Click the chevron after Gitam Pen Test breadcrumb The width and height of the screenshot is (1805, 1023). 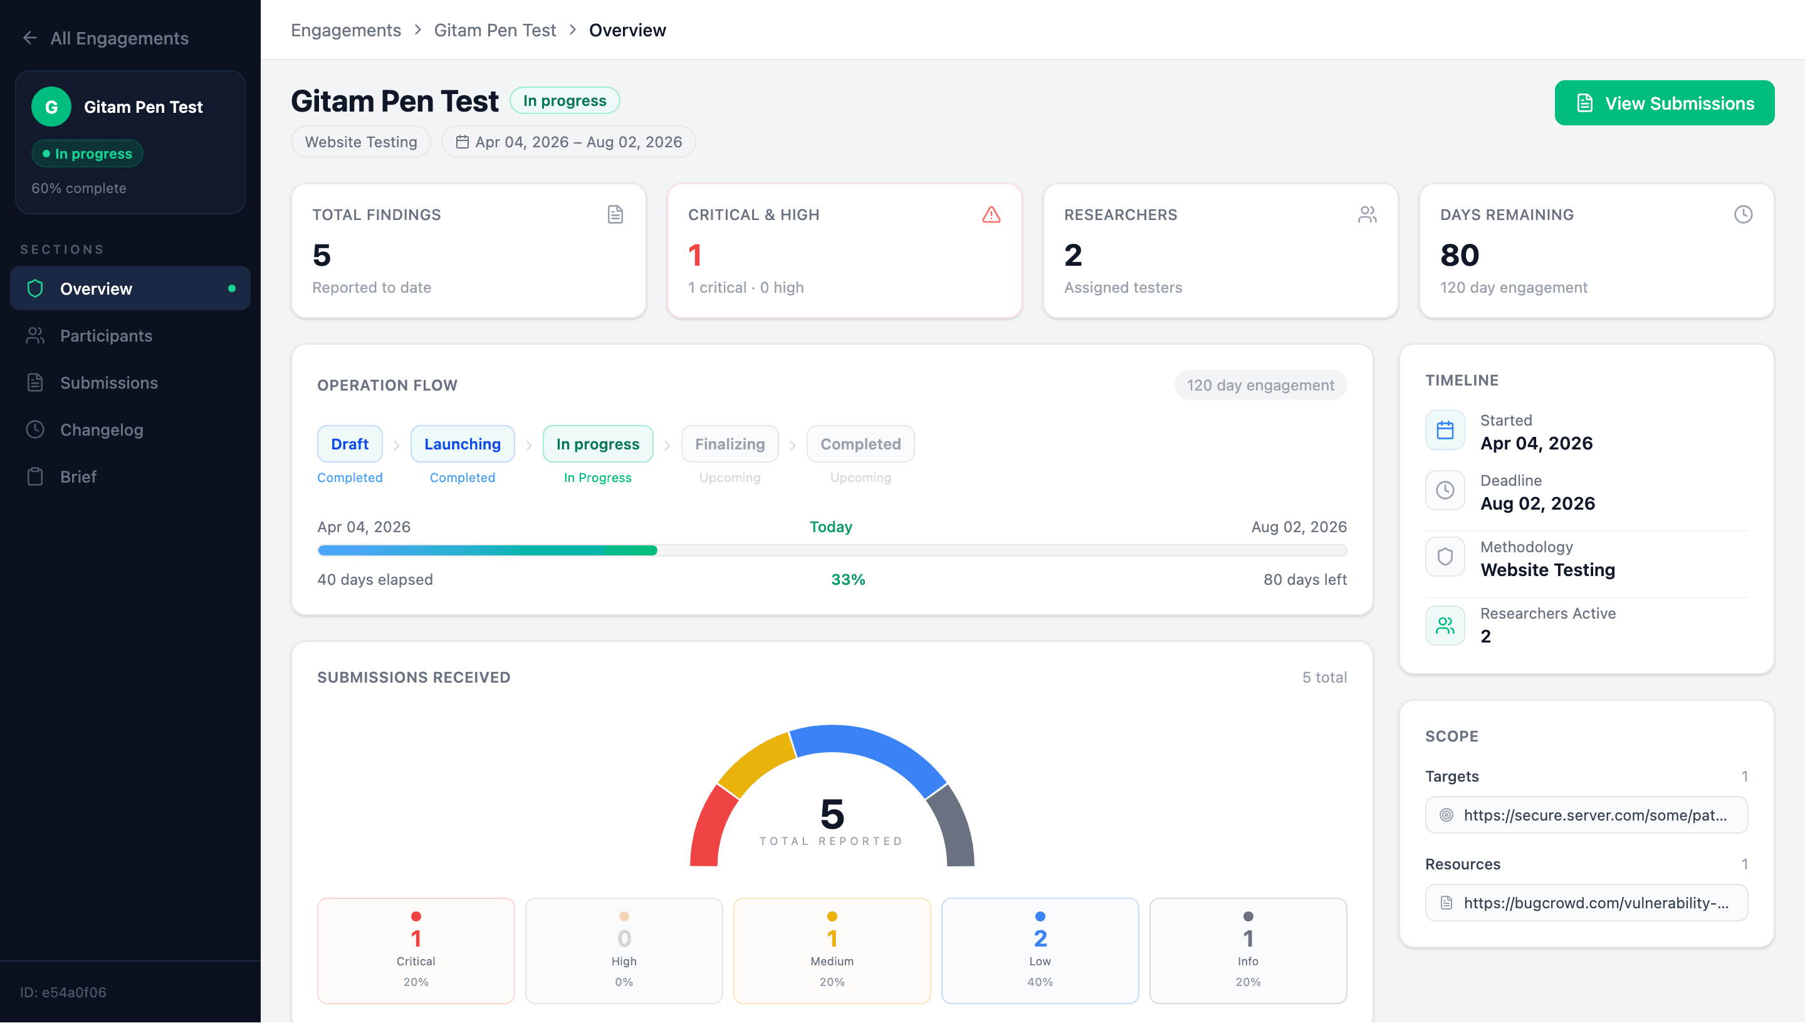pos(572,30)
